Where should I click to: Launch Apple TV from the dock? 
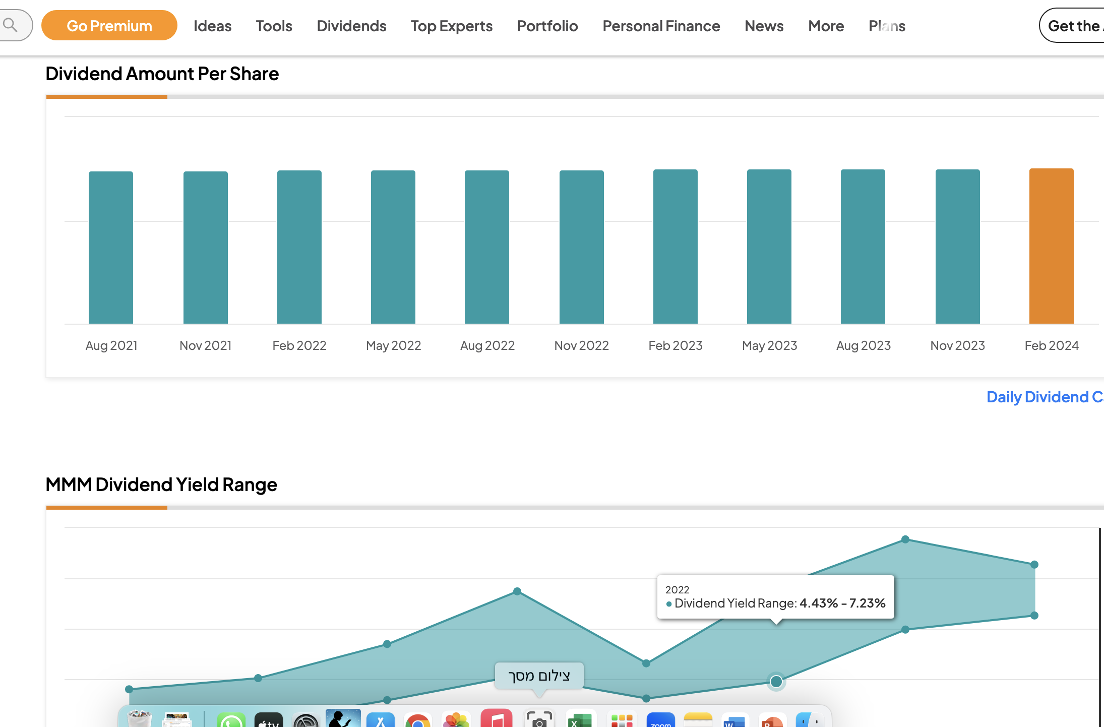269,720
